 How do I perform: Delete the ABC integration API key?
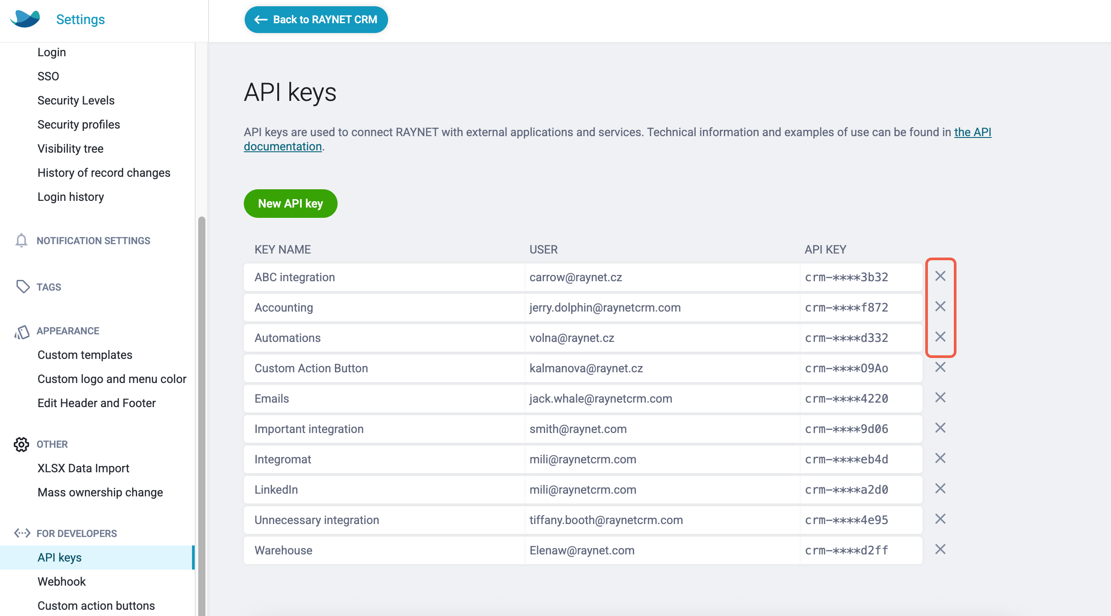coord(940,276)
